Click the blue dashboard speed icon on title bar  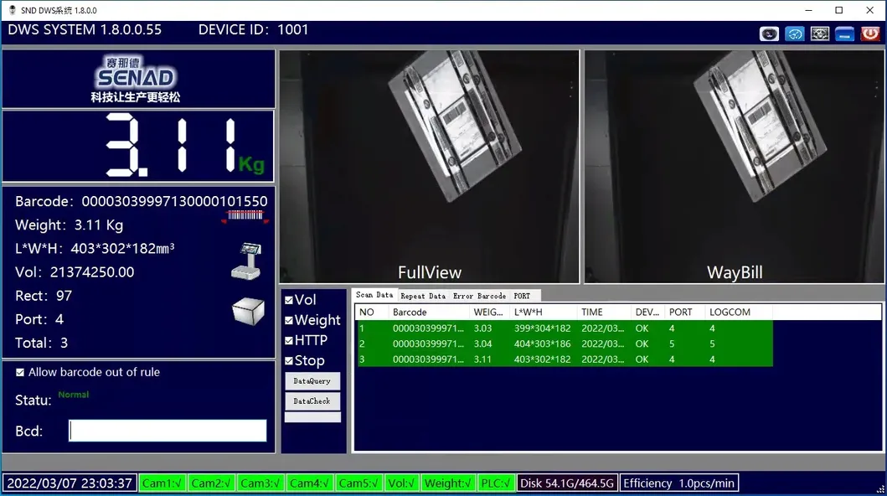[x=794, y=34]
